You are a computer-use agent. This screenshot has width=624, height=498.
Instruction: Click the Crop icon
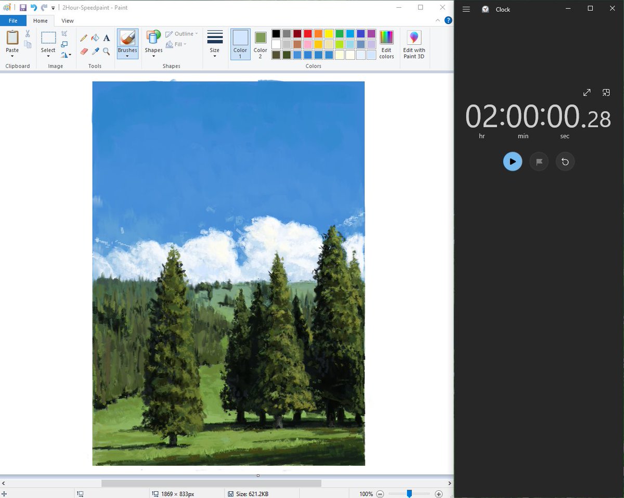pos(64,34)
